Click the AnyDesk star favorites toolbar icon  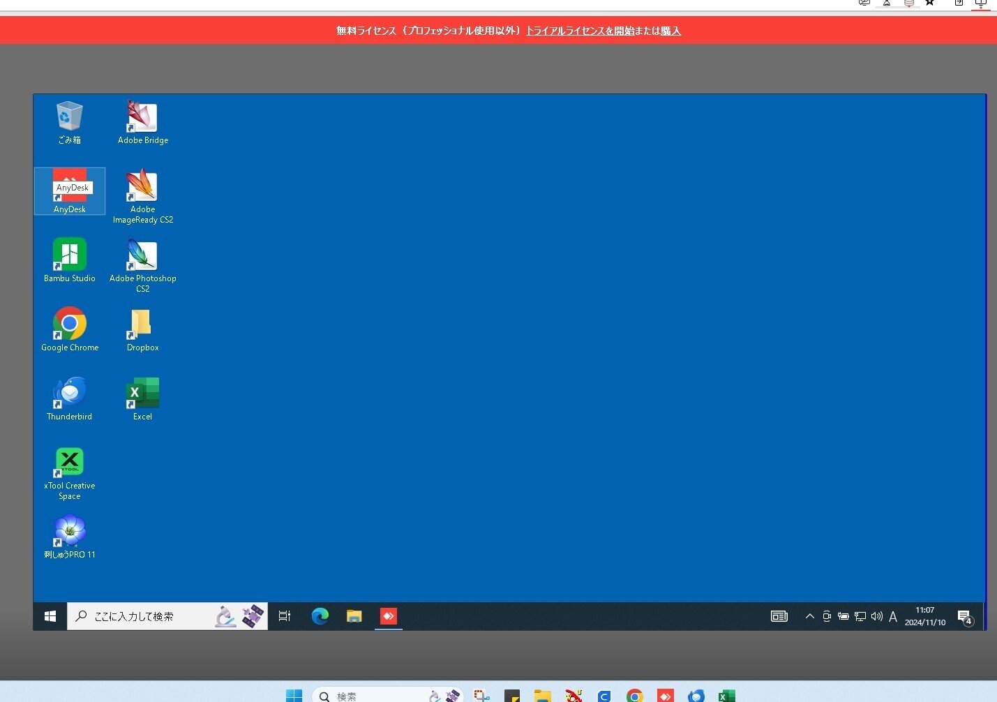[930, 3]
